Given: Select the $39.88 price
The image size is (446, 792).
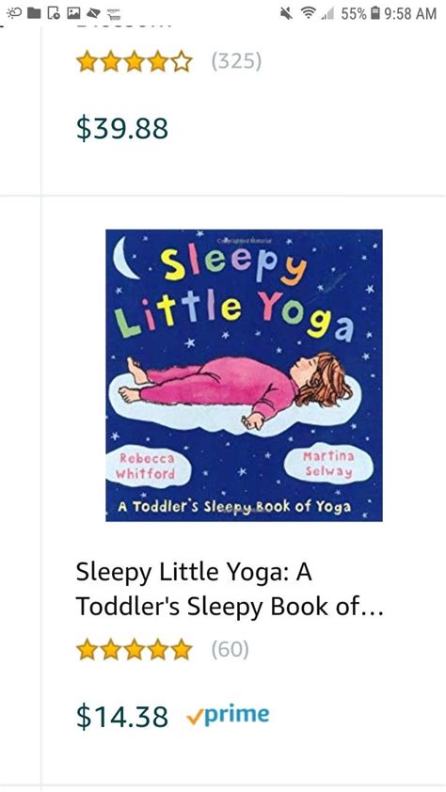Looking at the screenshot, I should pos(121,128).
